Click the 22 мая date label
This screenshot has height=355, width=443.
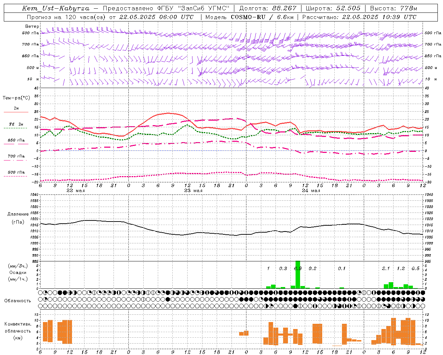tap(75, 191)
